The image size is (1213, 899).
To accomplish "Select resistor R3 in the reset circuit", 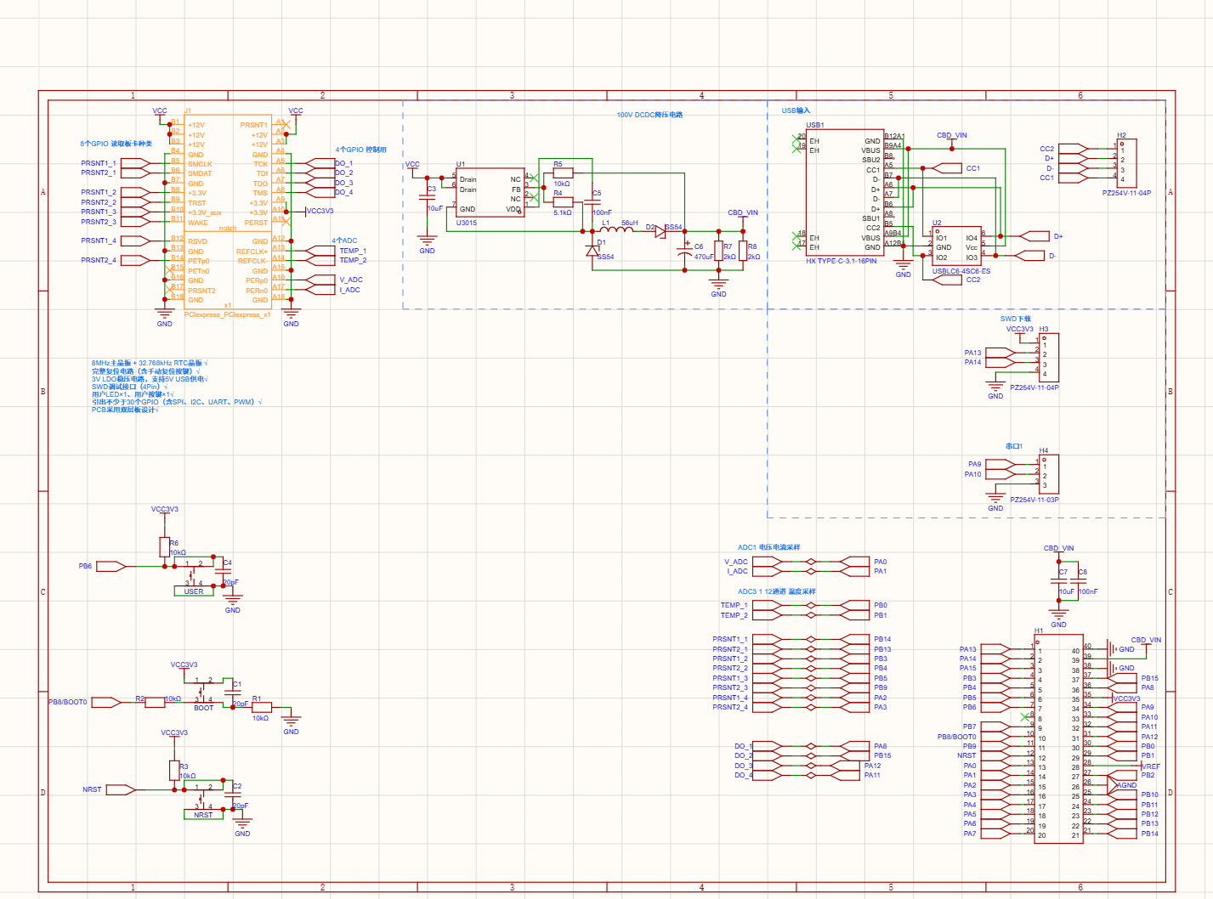I will (174, 770).
